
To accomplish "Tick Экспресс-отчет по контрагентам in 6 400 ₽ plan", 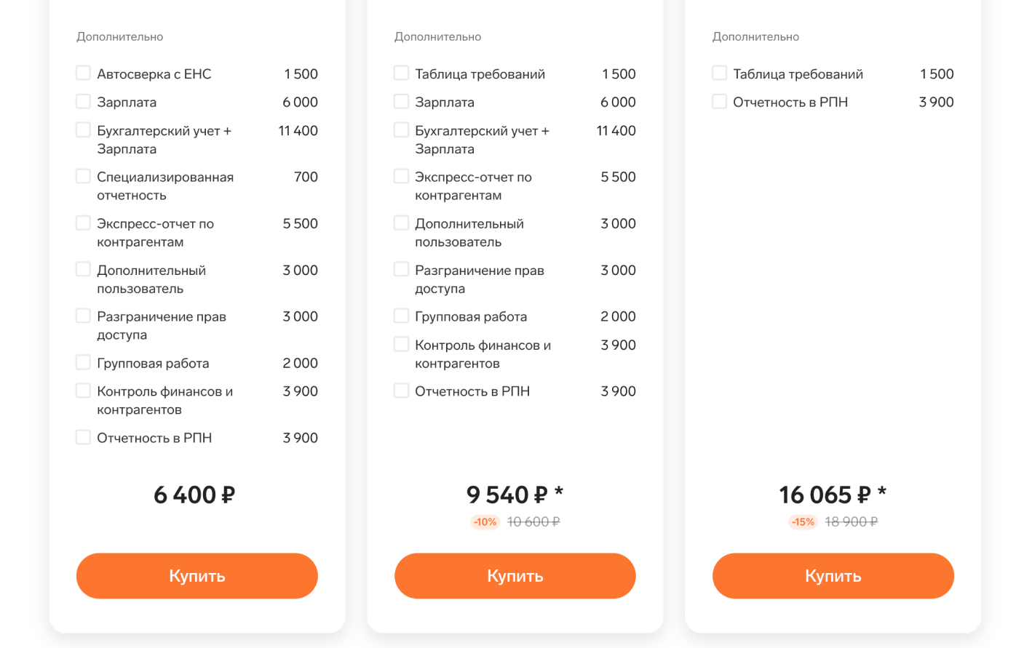I will (x=84, y=223).
